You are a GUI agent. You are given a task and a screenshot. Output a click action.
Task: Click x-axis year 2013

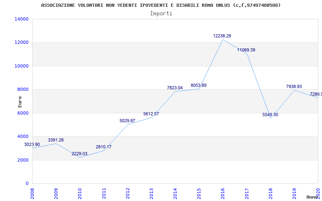coord(152,193)
